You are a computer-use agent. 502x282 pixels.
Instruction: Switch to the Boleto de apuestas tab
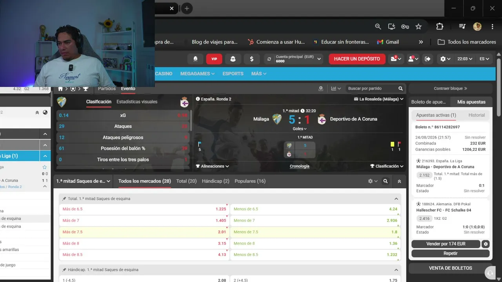click(429, 102)
